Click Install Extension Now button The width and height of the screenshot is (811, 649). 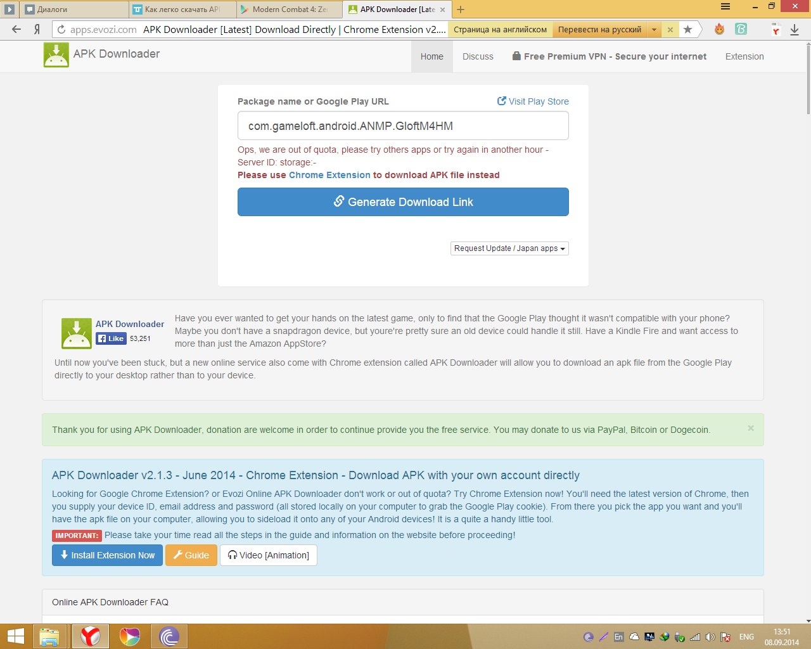pyautogui.click(x=107, y=555)
